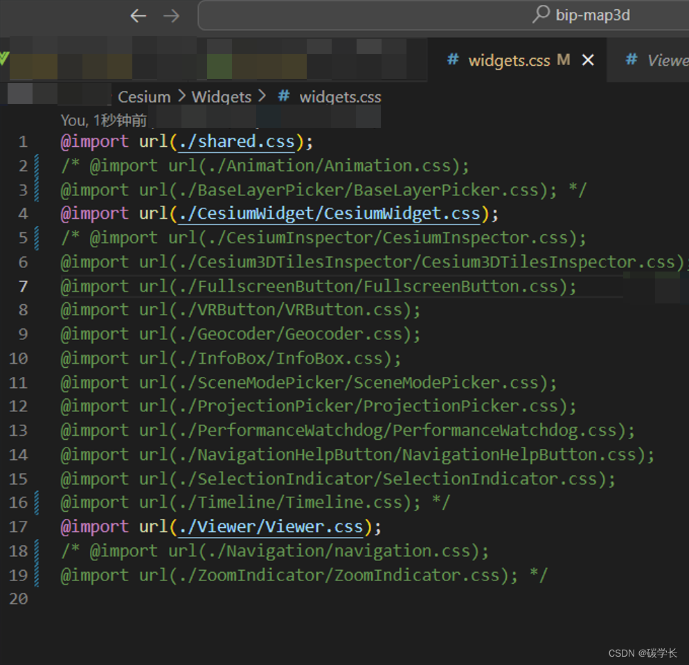Click the chevron between Cesium and Widgets breadcrumbs
689x665 pixels.
(x=181, y=96)
